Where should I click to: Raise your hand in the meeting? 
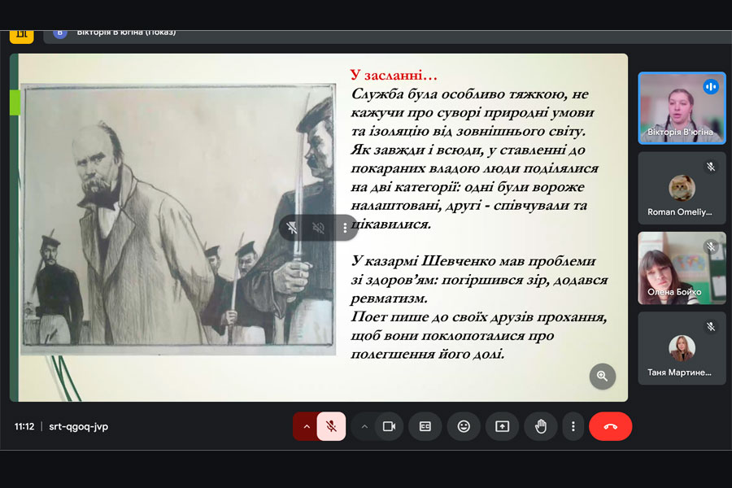(x=541, y=426)
